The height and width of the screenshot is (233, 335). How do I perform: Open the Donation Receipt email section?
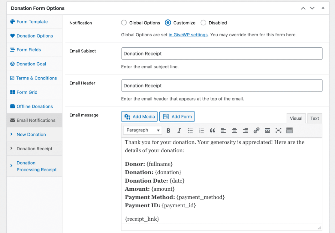click(x=35, y=148)
